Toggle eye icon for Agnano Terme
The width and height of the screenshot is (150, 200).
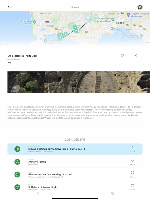pyautogui.click(x=17, y=162)
